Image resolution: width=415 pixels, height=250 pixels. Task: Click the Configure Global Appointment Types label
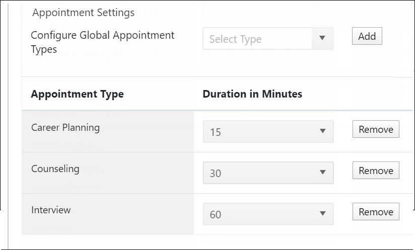[x=103, y=42]
